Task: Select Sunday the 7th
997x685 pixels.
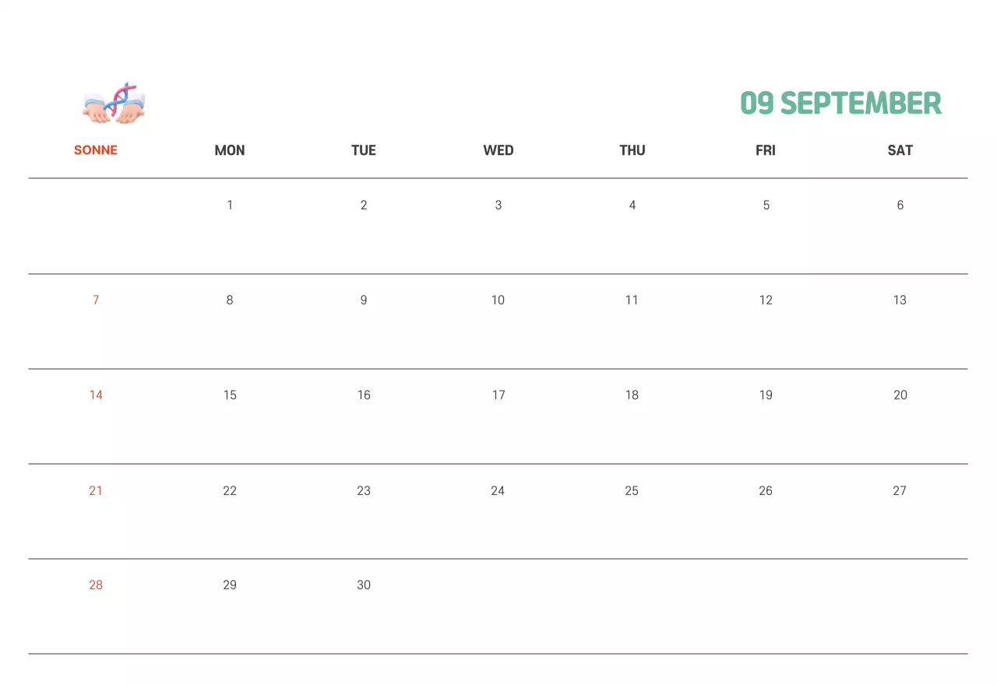Action: point(96,300)
